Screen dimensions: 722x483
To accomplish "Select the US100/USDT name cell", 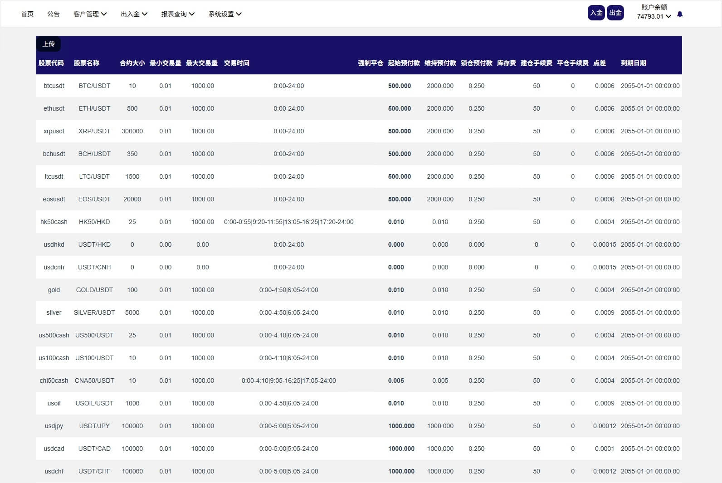I will pos(94,358).
